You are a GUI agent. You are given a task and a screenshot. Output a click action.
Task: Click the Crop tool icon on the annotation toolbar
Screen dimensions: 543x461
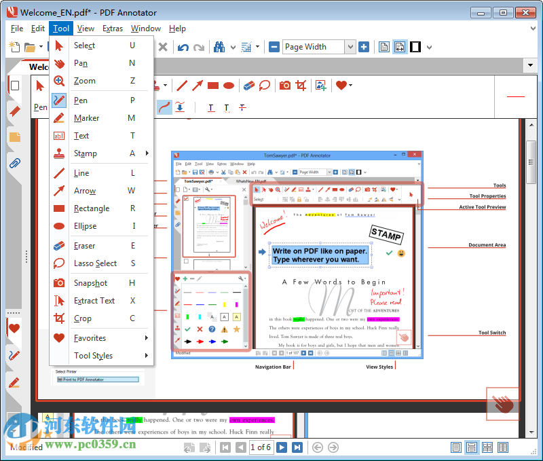(x=301, y=86)
